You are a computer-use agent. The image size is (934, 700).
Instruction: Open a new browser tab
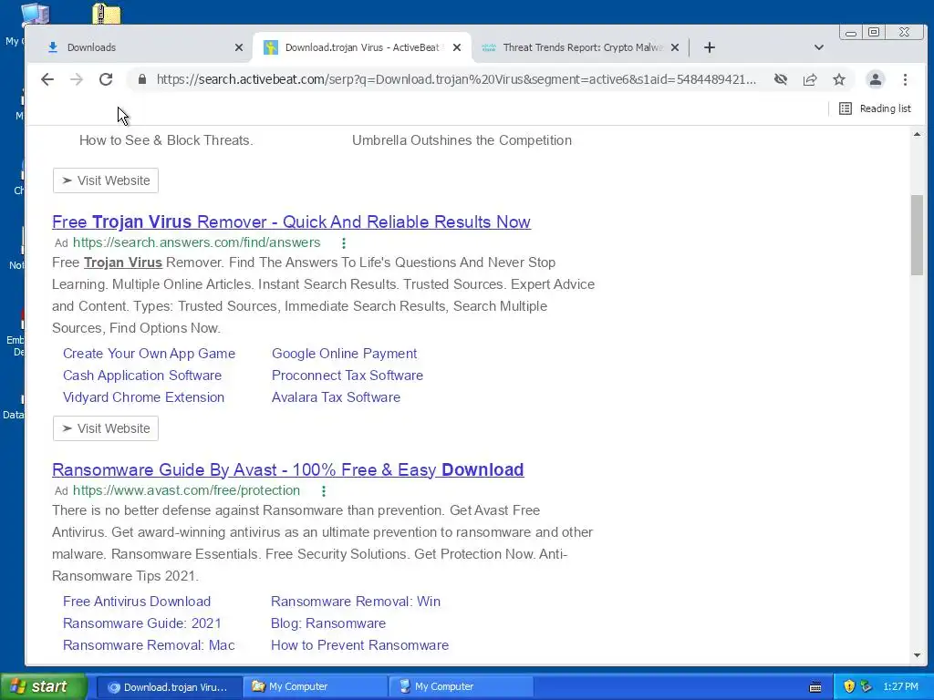click(x=709, y=47)
